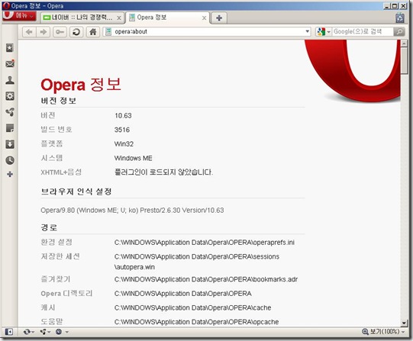Screen dimensions: 413x341
Task: Open the Opera Unite status dropdown
Action: [45, 332]
